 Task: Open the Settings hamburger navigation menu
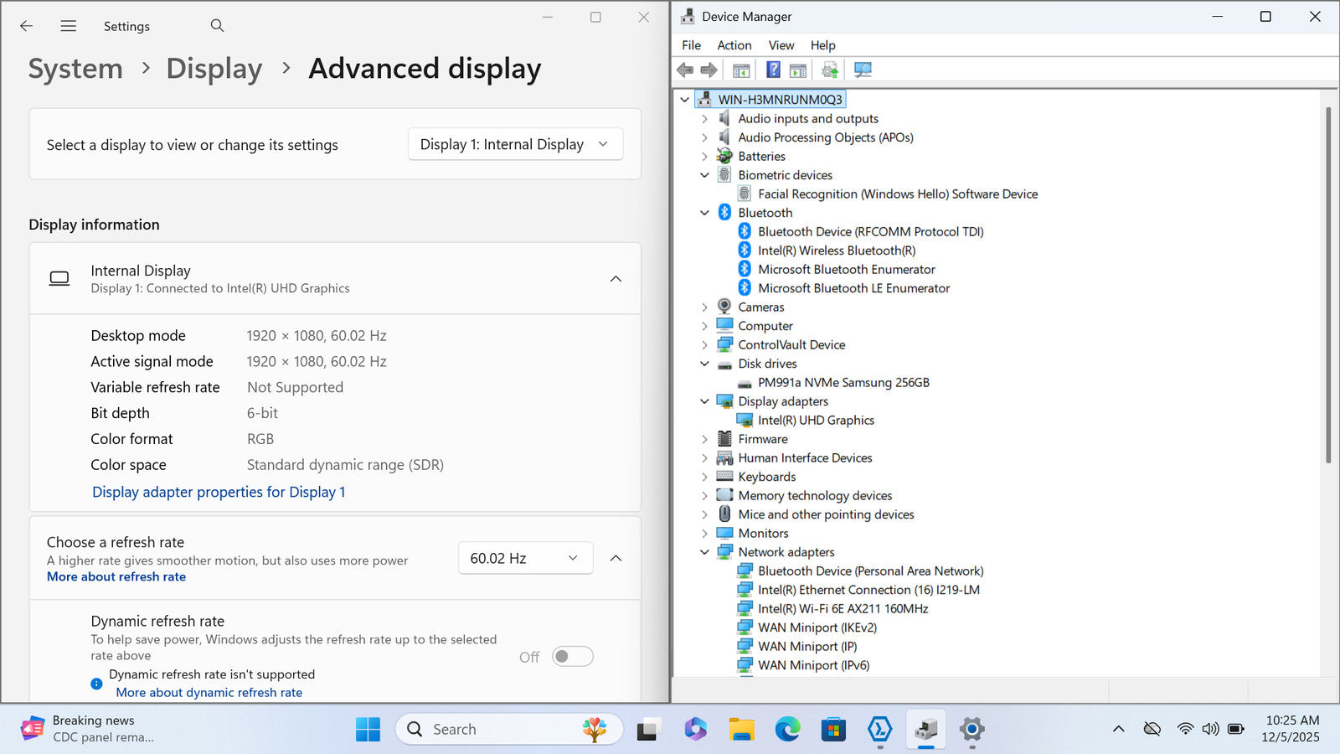69,26
